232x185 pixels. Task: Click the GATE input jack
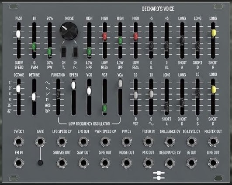point(40,141)
